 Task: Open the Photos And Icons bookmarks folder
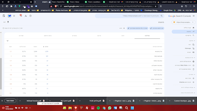tap(63, 10)
